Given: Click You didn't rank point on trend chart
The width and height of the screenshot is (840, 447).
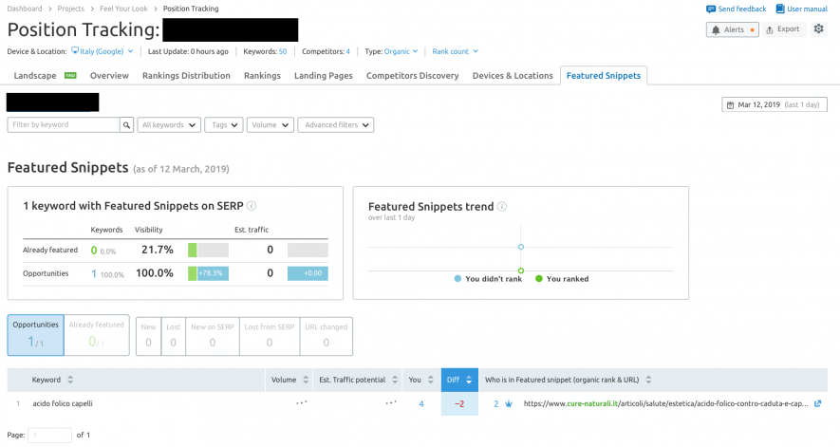Looking at the screenshot, I should (521, 247).
